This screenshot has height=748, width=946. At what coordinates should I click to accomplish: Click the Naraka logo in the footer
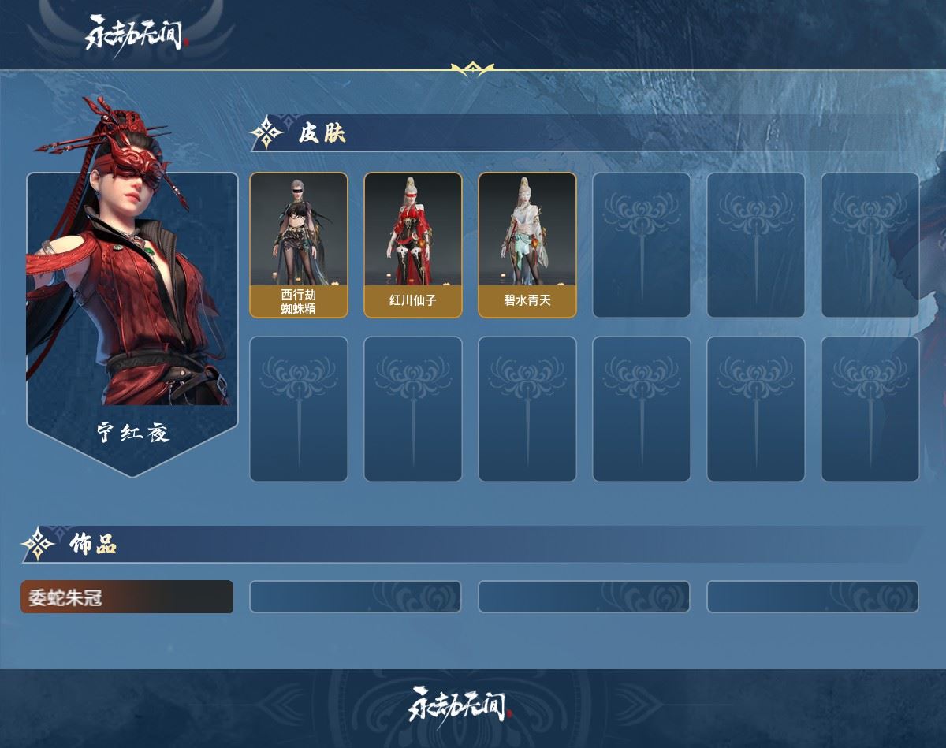tap(460, 704)
